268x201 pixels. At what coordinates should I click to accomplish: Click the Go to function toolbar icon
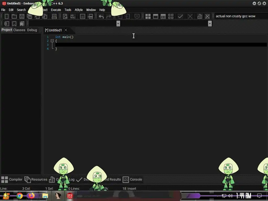coord(82,16)
